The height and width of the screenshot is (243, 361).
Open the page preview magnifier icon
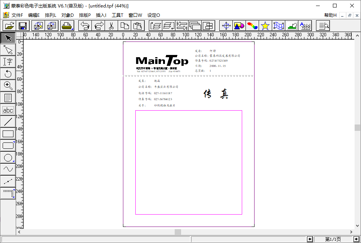click(x=323, y=26)
